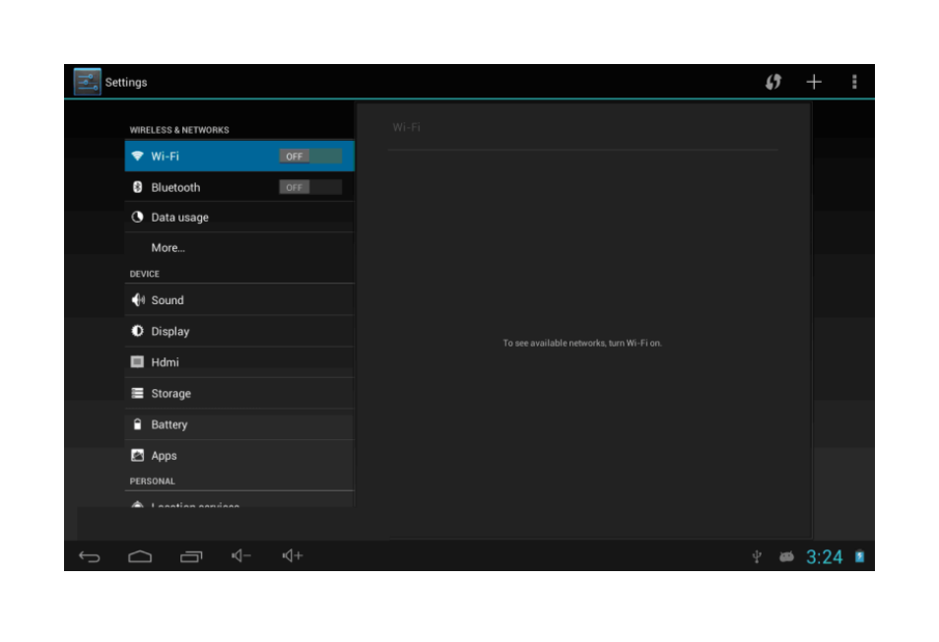The width and height of the screenshot is (939, 642).
Task: Click the Apps picture icon
Action: tap(137, 455)
